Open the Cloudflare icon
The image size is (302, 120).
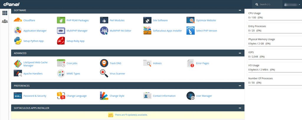point(18,20)
